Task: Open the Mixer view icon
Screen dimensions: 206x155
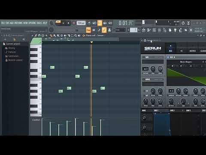Action: coord(159,30)
